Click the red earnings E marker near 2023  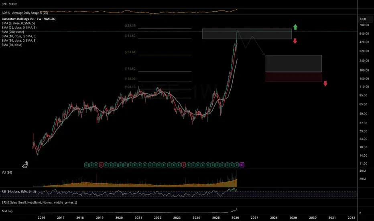(183, 165)
